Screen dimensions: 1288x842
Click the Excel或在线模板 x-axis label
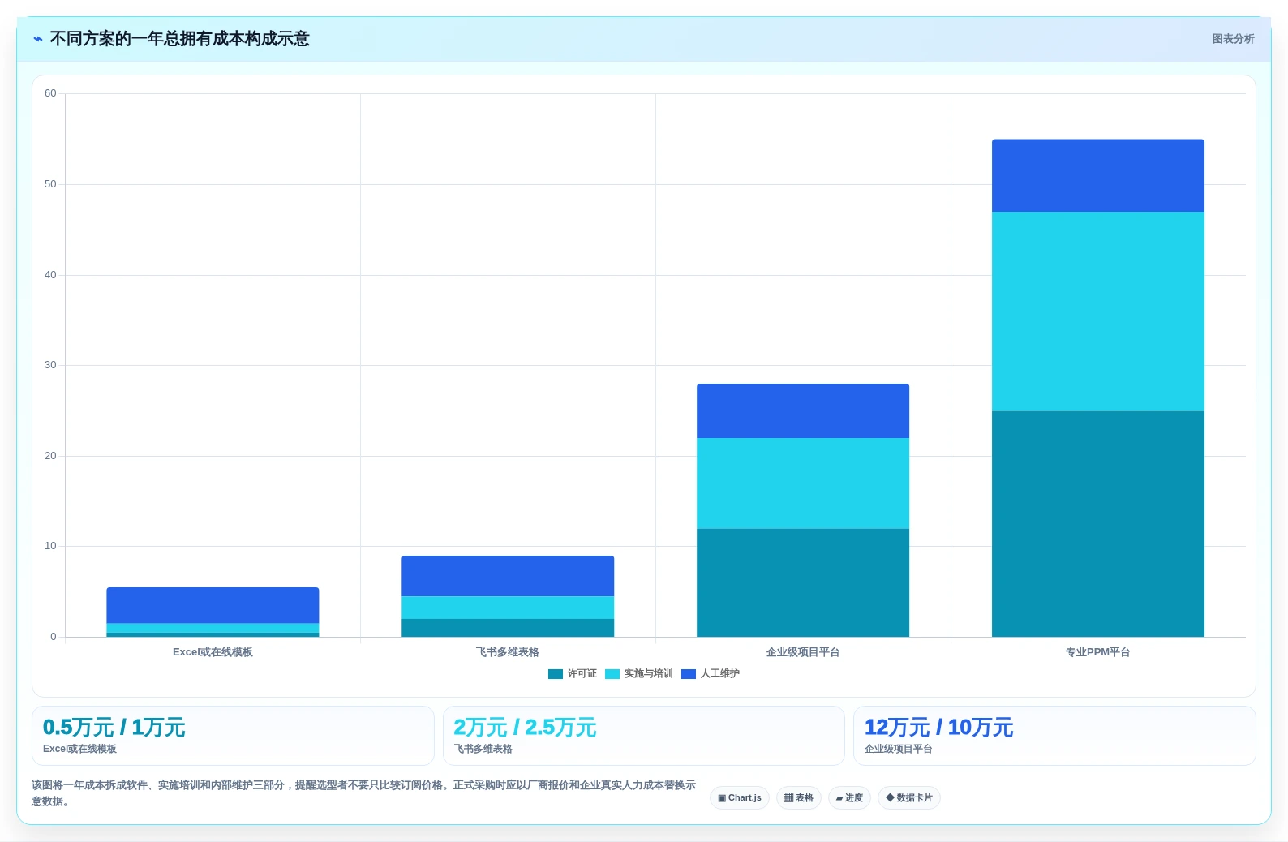click(x=213, y=652)
